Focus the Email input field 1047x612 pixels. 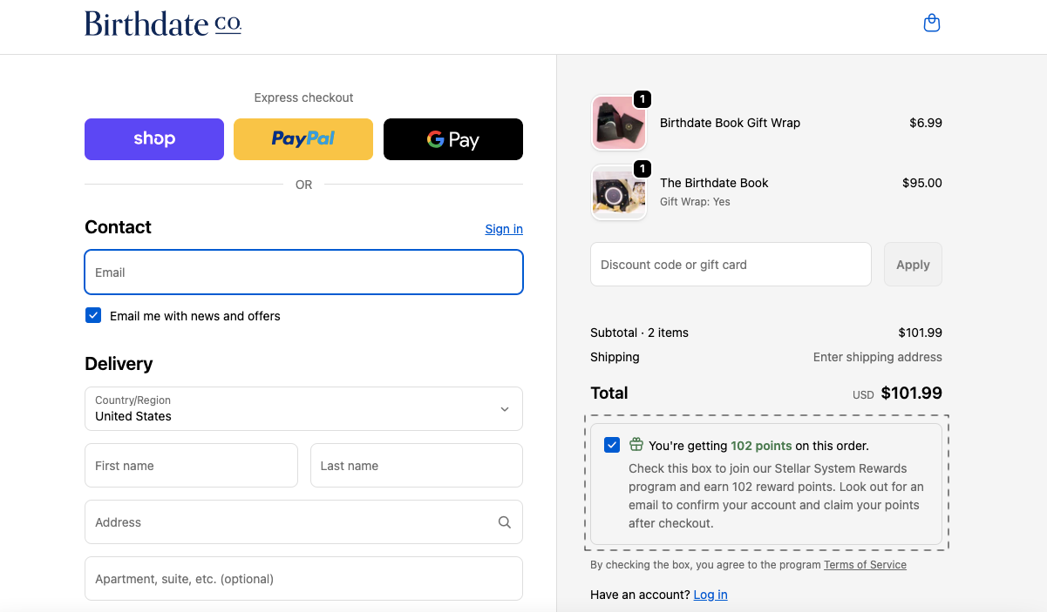coord(303,272)
